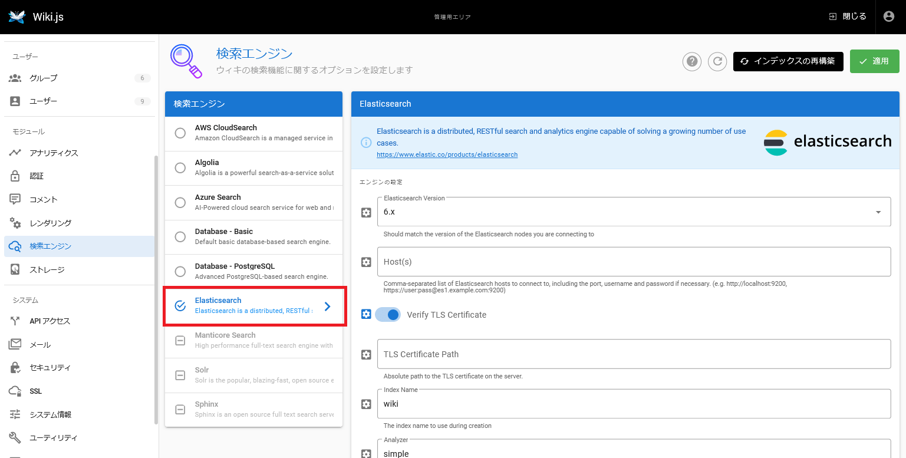Open ストレージ in the sidebar
The image size is (906, 458).
click(80, 269)
